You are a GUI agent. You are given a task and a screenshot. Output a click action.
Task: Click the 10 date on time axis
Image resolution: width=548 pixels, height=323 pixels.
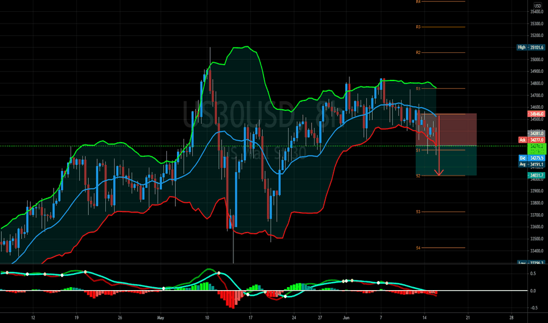point(207,318)
